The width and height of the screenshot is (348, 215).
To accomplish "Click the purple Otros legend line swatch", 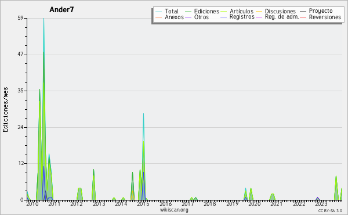I will [x=188, y=17].
